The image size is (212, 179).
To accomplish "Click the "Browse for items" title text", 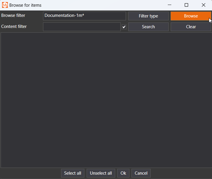I will point(25,5).
